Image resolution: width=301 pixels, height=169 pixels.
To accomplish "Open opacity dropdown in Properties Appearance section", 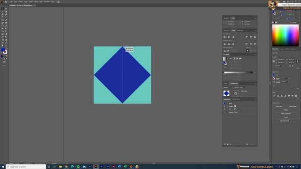I will pos(288,82).
